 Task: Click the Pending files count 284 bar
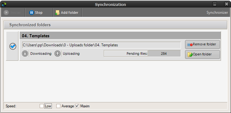pos(164,54)
